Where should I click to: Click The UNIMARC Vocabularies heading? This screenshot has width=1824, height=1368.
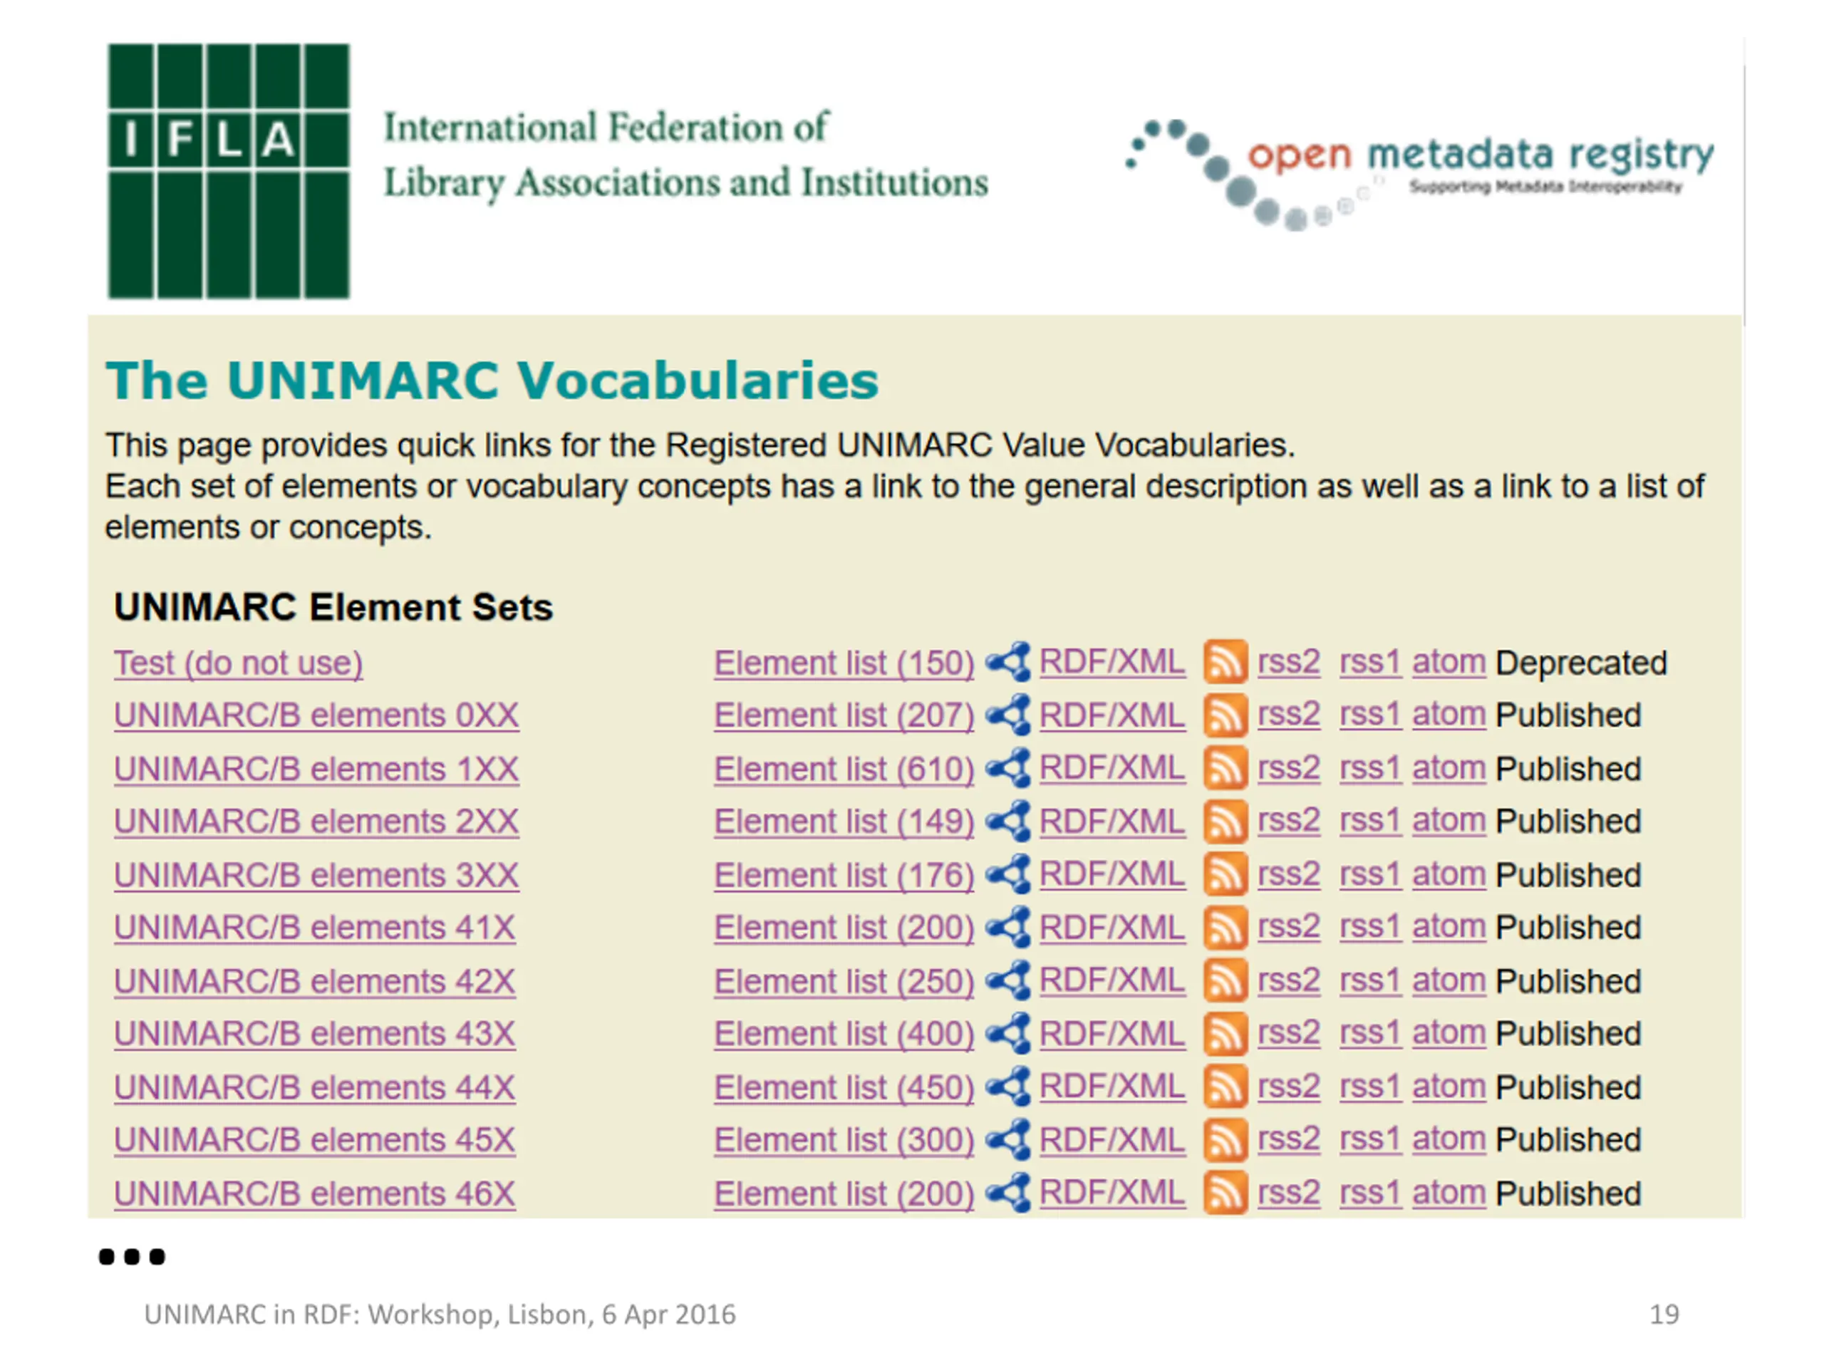coord(492,381)
